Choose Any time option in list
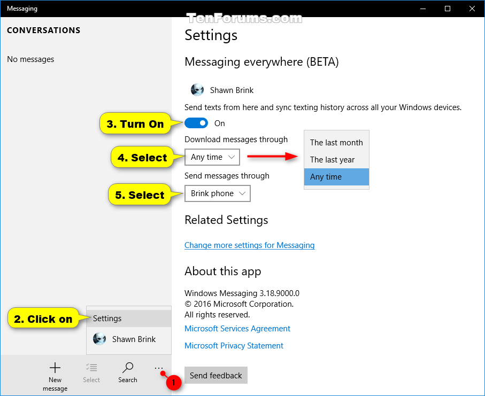 tap(336, 177)
